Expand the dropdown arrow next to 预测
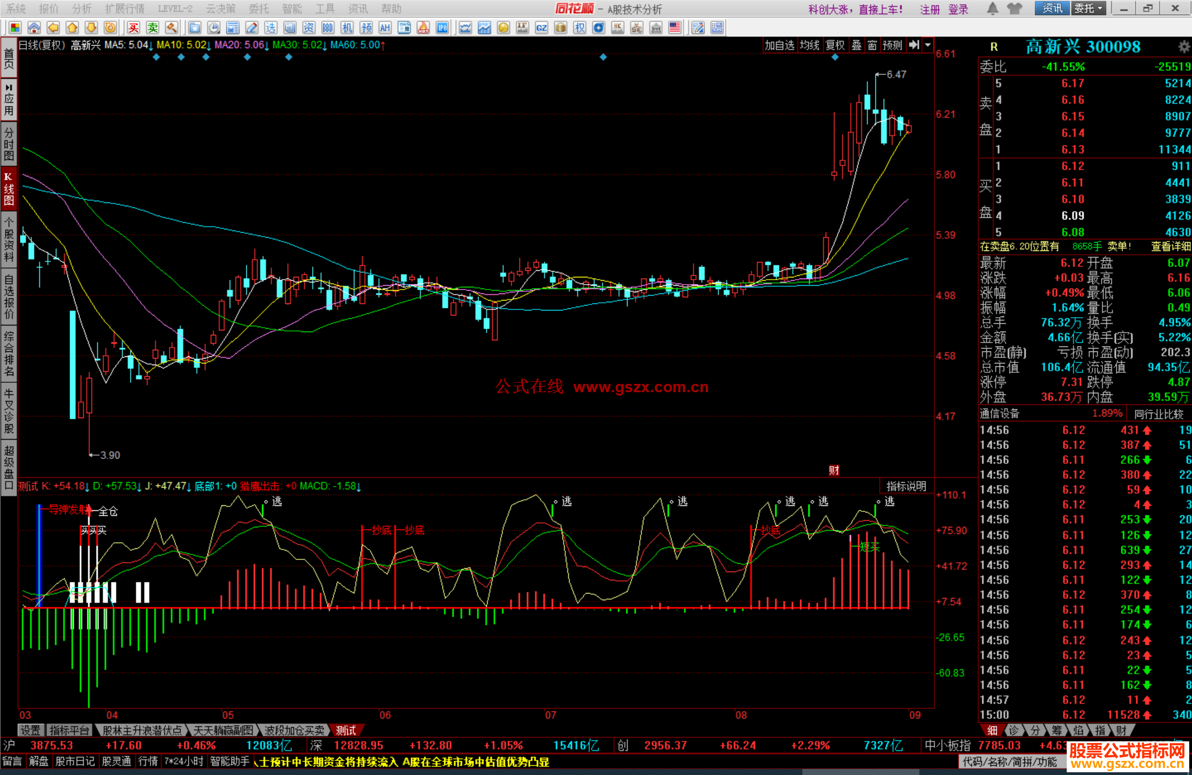This screenshot has height=775, width=1192. point(928,45)
